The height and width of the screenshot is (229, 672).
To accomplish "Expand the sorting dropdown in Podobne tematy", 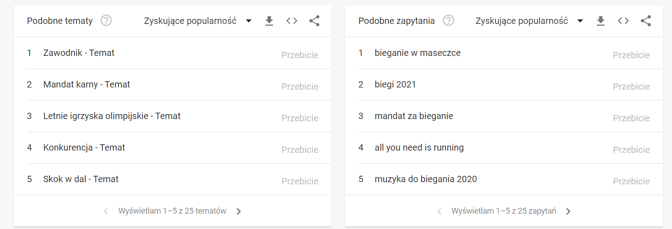I will 198,21.
